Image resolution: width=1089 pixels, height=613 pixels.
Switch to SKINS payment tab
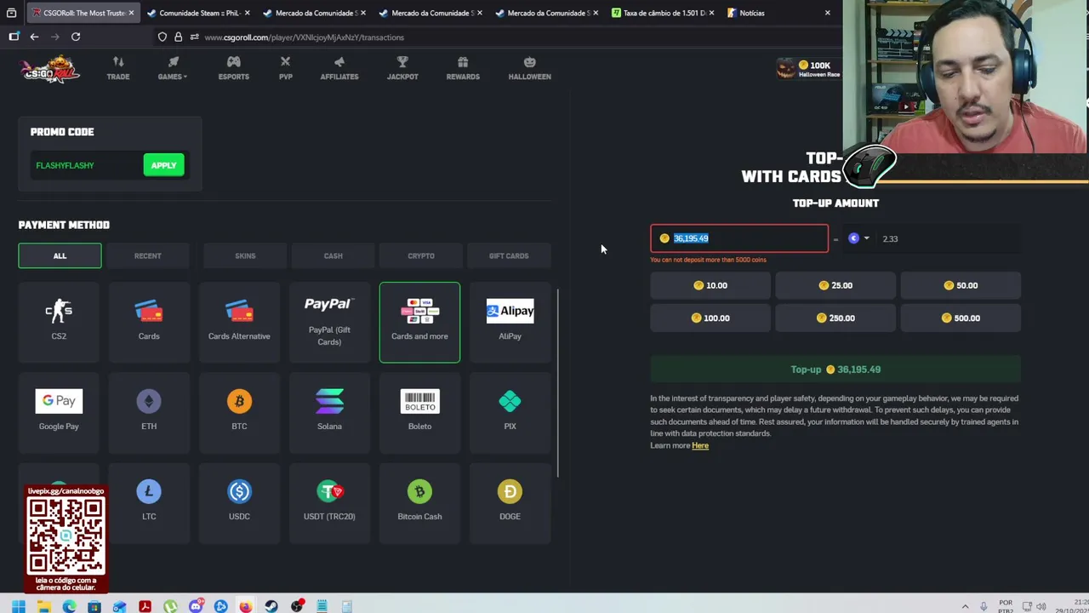pos(245,255)
